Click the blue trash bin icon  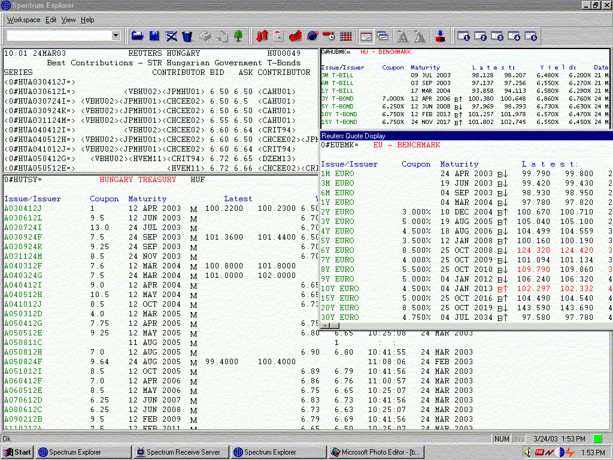pos(187,36)
